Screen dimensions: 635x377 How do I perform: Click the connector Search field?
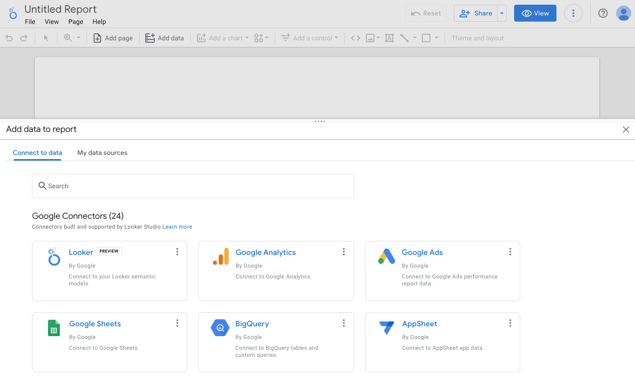193,186
